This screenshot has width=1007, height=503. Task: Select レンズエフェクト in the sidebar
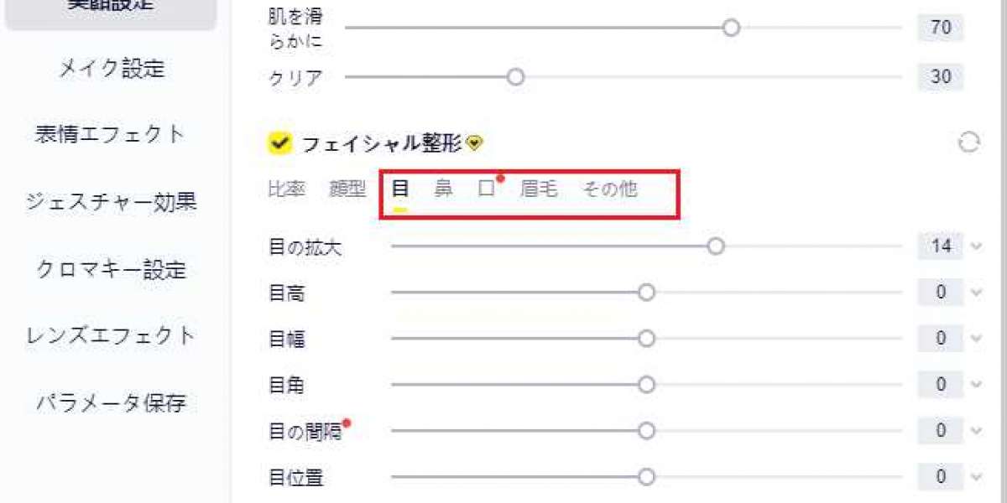tap(110, 336)
